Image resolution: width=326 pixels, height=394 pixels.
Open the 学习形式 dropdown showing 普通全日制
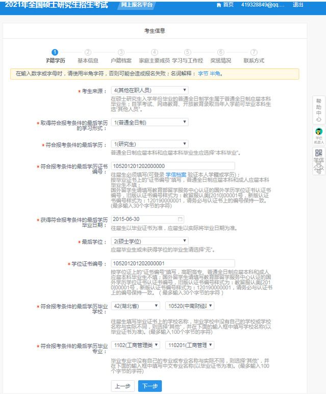(x=149, y=122)
